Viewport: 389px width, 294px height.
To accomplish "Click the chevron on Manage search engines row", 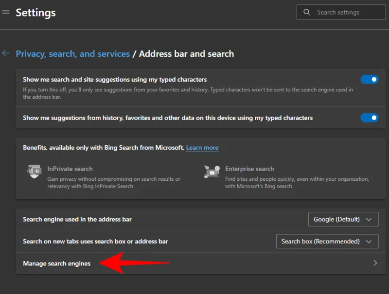I will tap(375, 262).
